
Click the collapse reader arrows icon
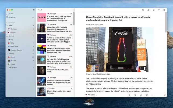(x=164, y=95)
